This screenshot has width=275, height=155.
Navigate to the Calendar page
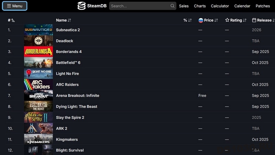(x=242, y=6)
